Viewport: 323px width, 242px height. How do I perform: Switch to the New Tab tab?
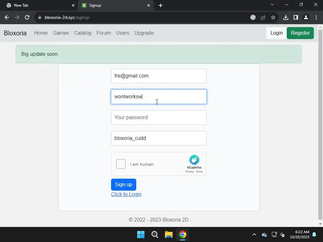(39, 5)
